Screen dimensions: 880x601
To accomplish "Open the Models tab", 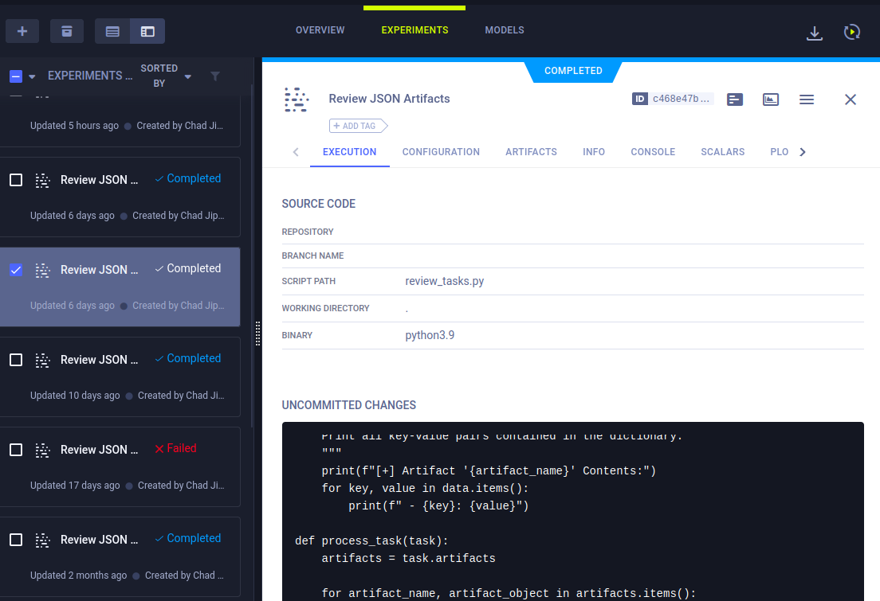I will click(505, 30).
